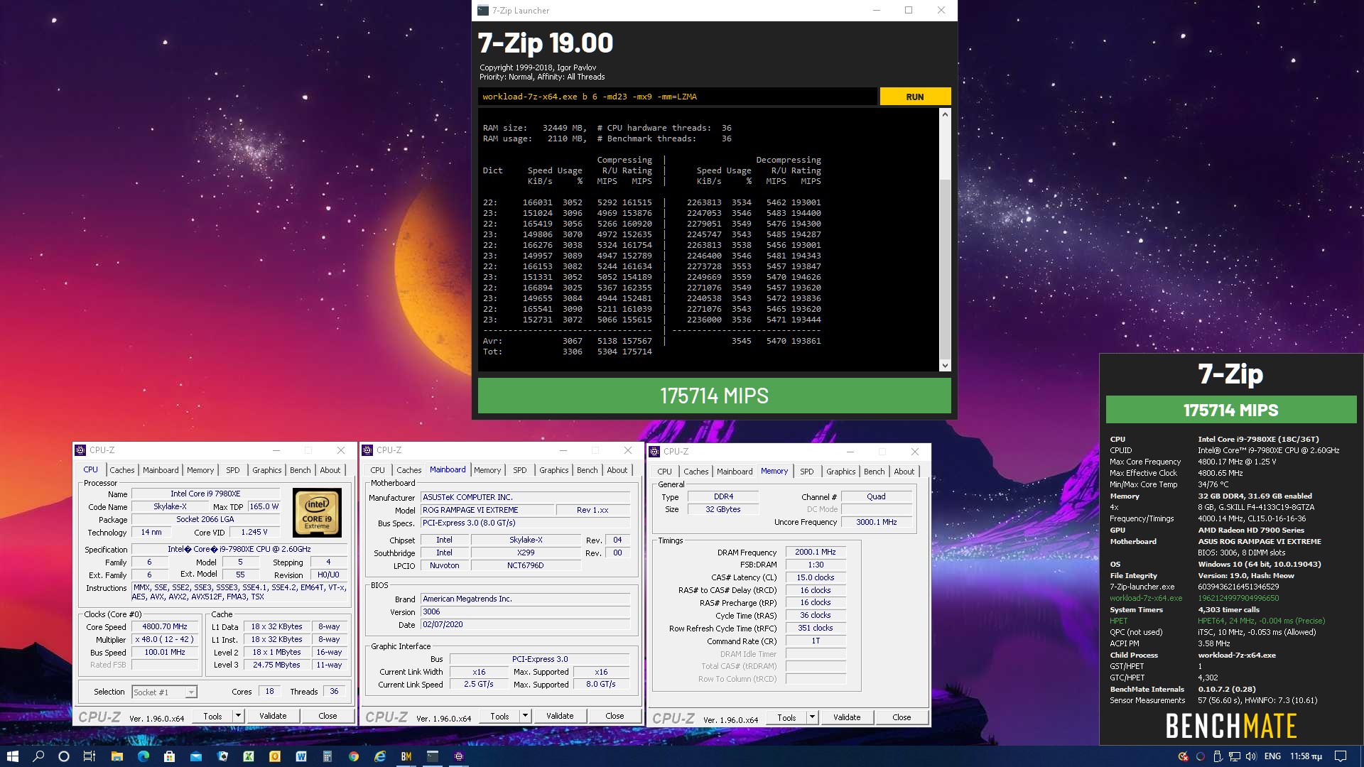
Task: Expand Tools arrow in CPU-Z Processor window
Action: coord(239,716)
